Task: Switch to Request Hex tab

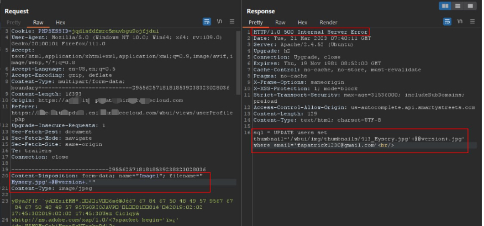Action: 60,23
